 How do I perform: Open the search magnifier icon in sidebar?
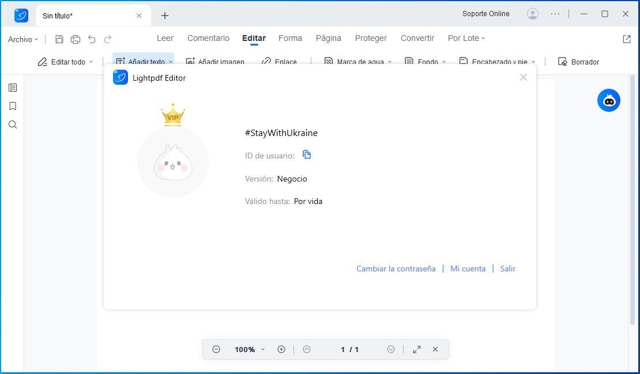pos(13,124)
